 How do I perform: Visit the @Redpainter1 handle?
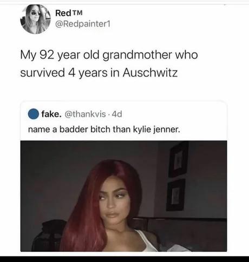(83, 24)
